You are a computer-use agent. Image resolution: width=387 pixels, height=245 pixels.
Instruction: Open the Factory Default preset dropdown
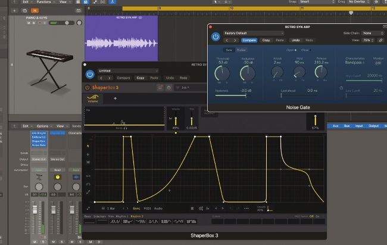tap(254, 33)
